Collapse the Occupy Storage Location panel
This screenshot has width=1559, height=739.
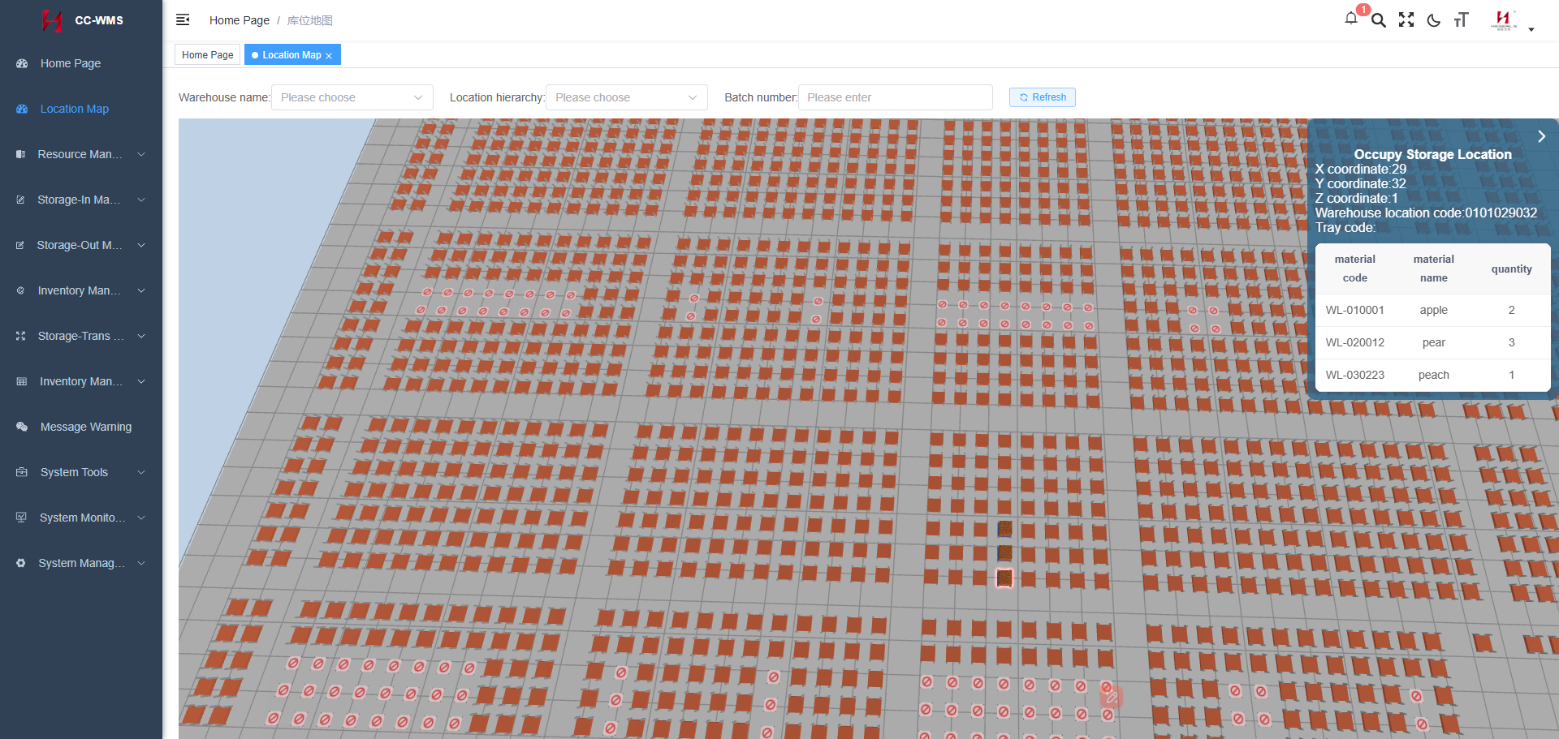tap(1541, 136)
